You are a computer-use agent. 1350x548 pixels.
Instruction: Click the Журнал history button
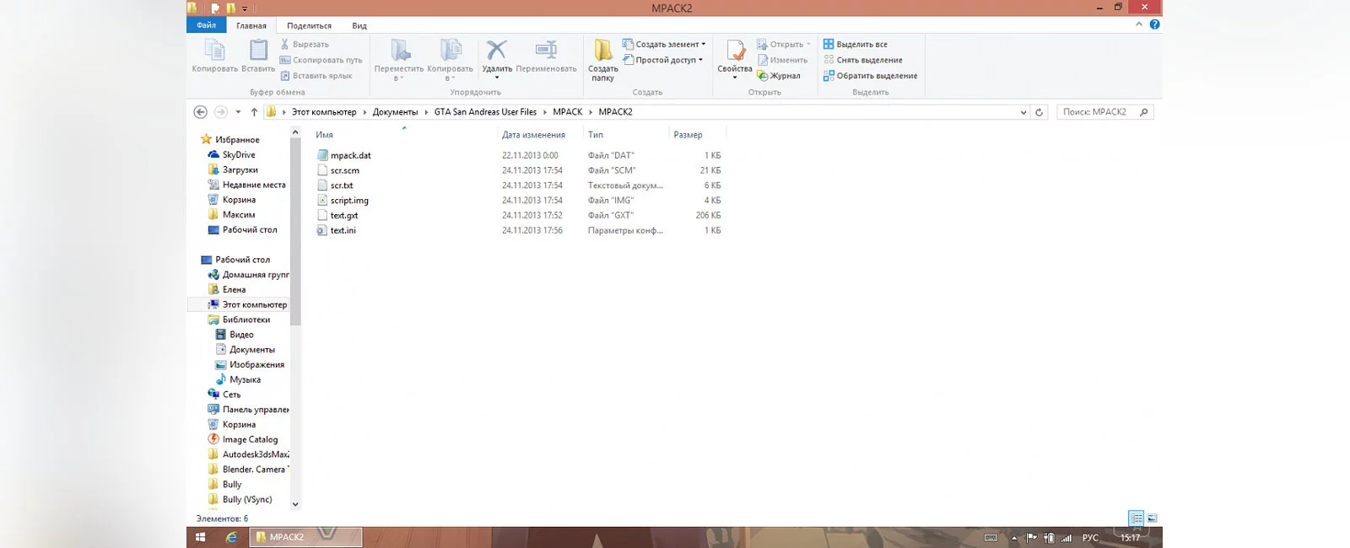(x=779, y=76)
